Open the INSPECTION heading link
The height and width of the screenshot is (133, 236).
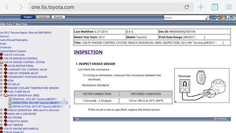point(88,52)
